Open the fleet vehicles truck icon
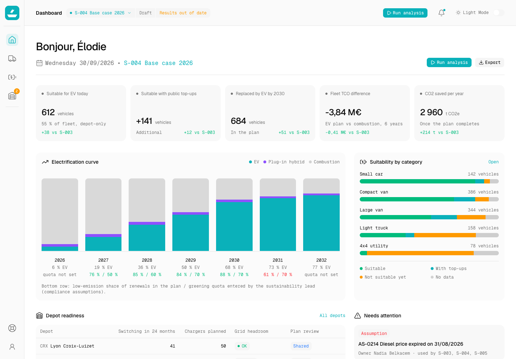Image resolution: width=516 pixels, height=359 pixels. click(x=12, y=59)
